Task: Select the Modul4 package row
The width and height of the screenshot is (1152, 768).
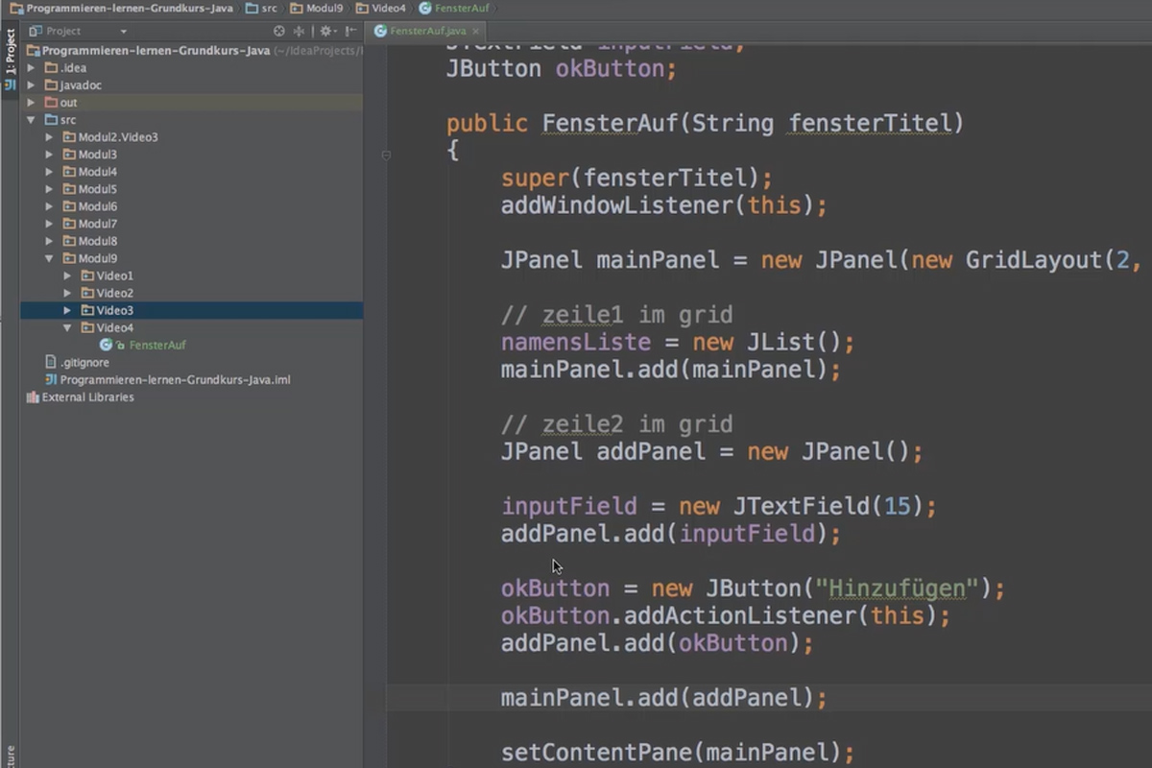Action: tap(192, 172)
